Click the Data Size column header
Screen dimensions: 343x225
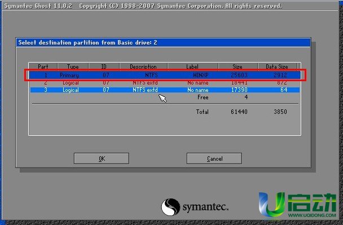277,67
